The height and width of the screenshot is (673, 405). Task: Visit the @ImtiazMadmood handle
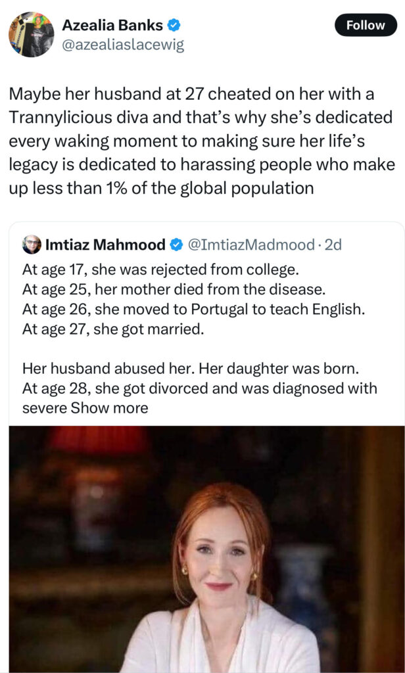pos(251,244)
